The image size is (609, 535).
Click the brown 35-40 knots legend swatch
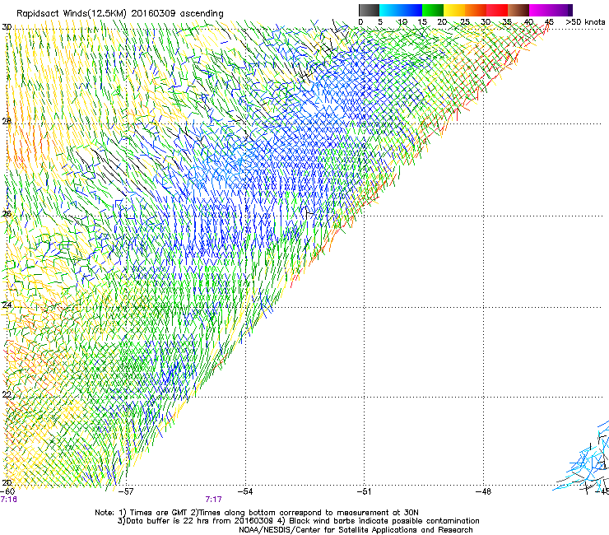pos(518,10)
